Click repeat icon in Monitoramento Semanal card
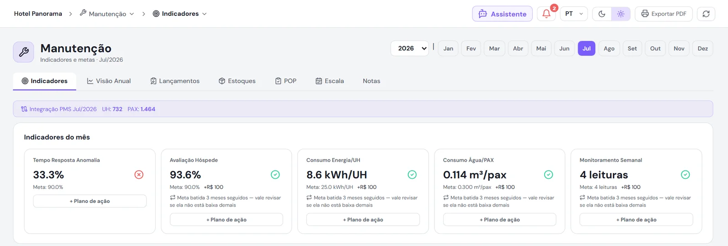Screen dimensions: 728x246 coord(582,197)
